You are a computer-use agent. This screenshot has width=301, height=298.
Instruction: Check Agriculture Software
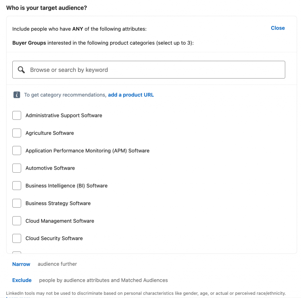click(x=17, y=133)
